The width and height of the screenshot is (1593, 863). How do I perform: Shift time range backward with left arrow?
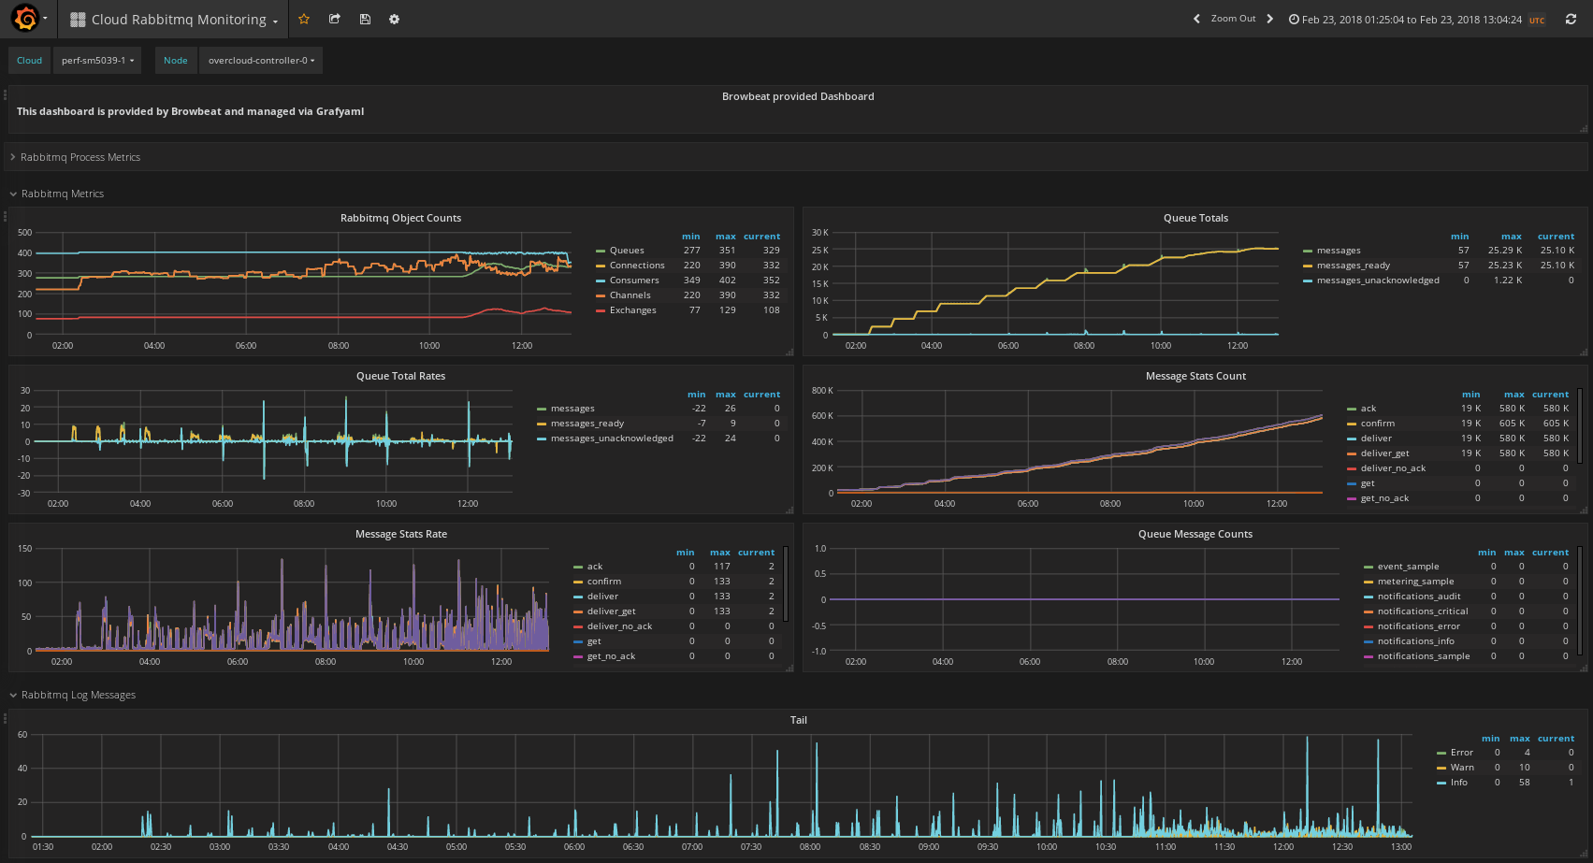tap(1196, 19)
